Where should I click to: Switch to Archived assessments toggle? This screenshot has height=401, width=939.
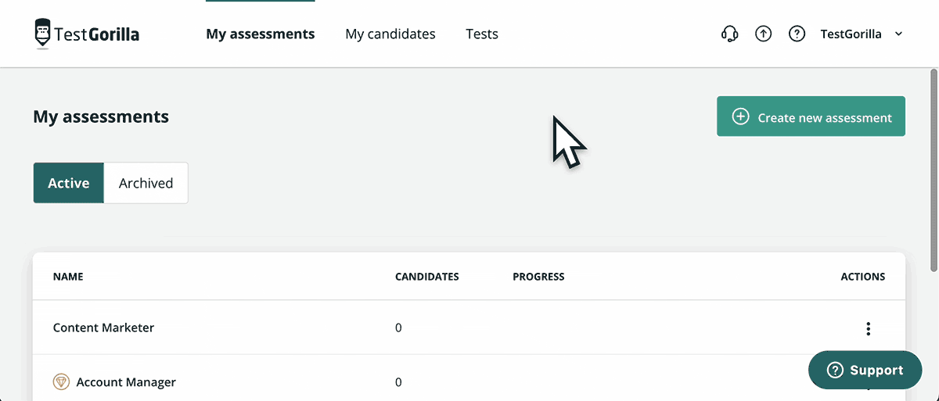[x=146, y=183]
